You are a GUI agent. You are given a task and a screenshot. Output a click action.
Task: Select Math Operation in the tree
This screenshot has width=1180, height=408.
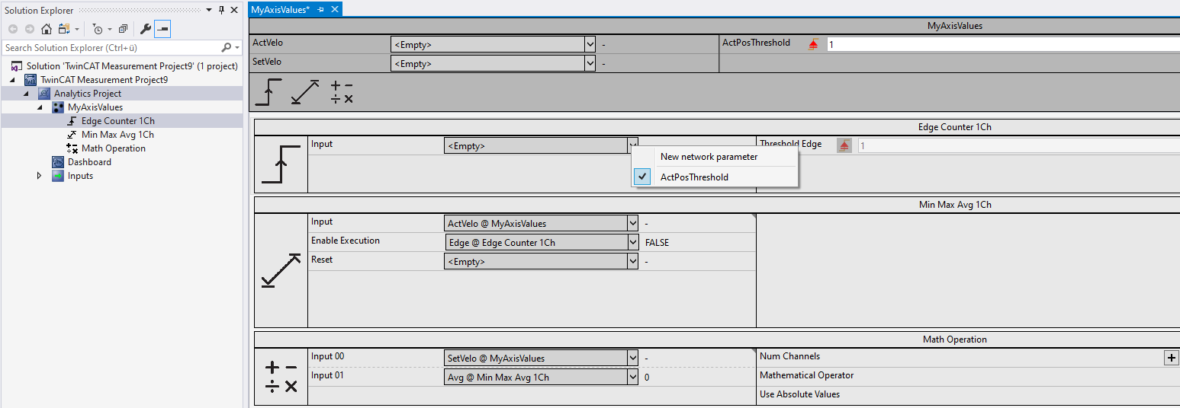click(x=114, y=148)
